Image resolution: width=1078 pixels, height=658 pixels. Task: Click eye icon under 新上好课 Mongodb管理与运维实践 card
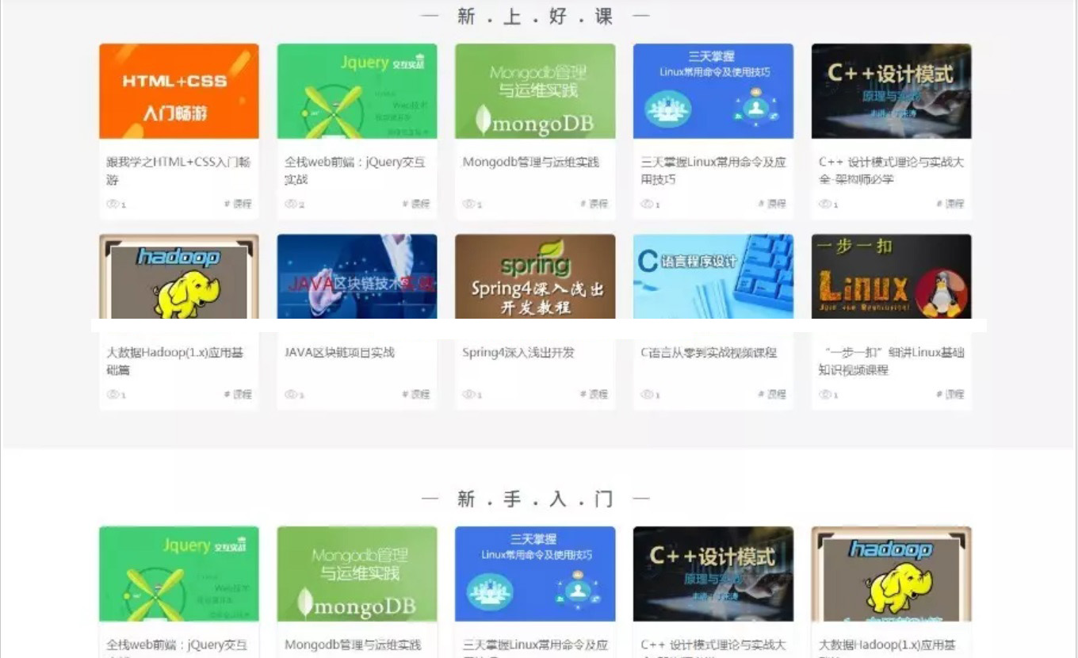(x=468, y=204)
